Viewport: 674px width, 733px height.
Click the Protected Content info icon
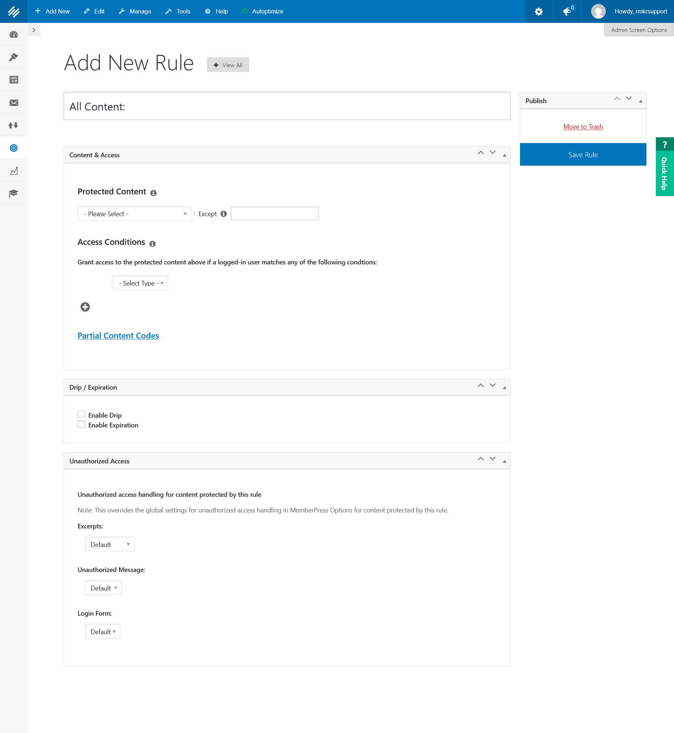[154, 193]
